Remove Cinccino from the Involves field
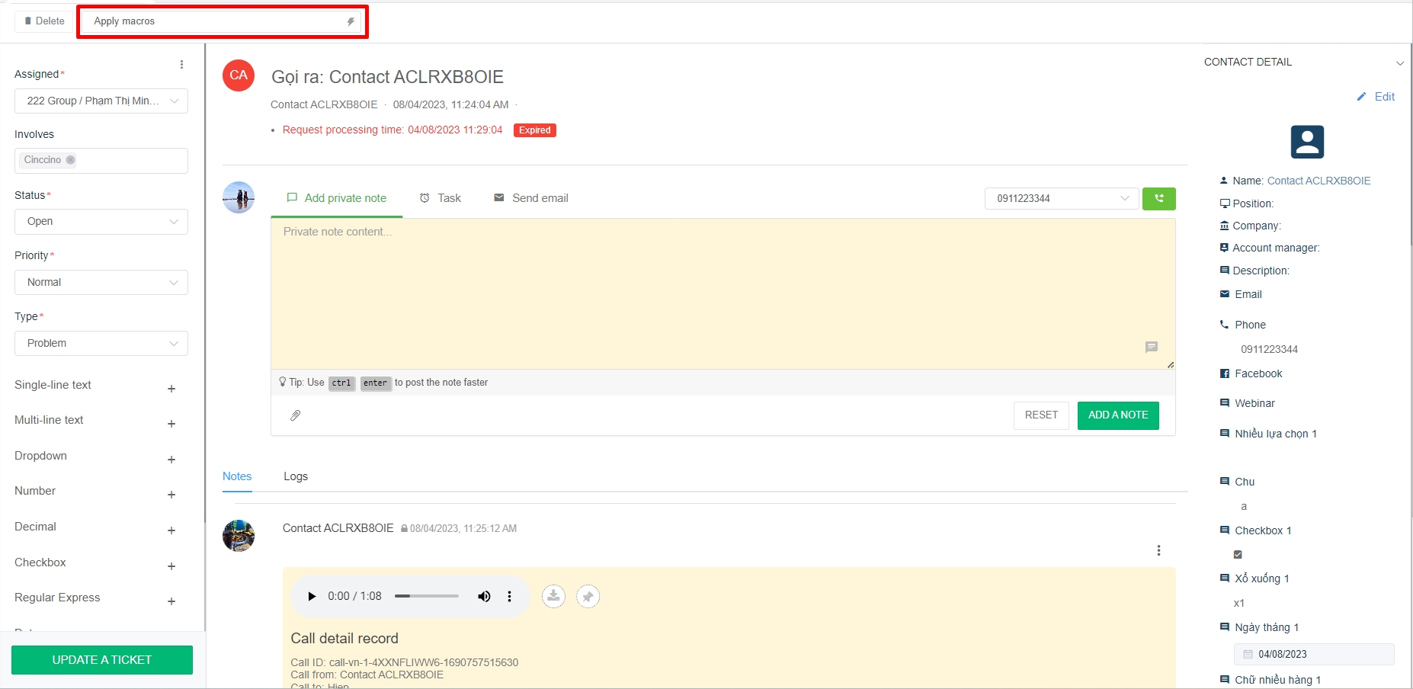1413x689 pixels. (70, 160)
